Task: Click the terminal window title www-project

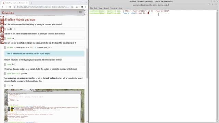Action: [151, 5]
